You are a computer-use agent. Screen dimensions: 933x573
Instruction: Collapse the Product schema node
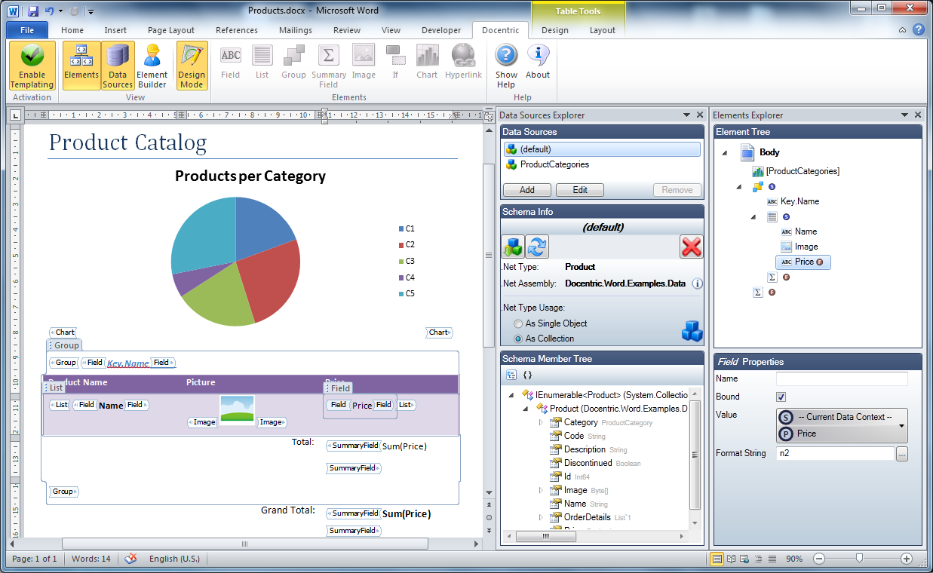tap(526, 409)
